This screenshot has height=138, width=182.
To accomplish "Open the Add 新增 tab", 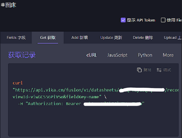I will 79,38.
